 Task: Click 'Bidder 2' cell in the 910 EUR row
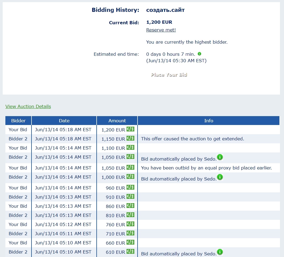18,197
